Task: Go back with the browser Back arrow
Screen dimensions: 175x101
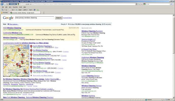Action: (x=2, y=4)
